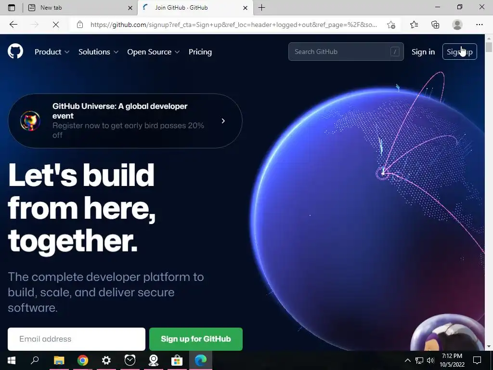493x370 pixels.
Task: Focus the Email address field
Action: coord(77,339)
